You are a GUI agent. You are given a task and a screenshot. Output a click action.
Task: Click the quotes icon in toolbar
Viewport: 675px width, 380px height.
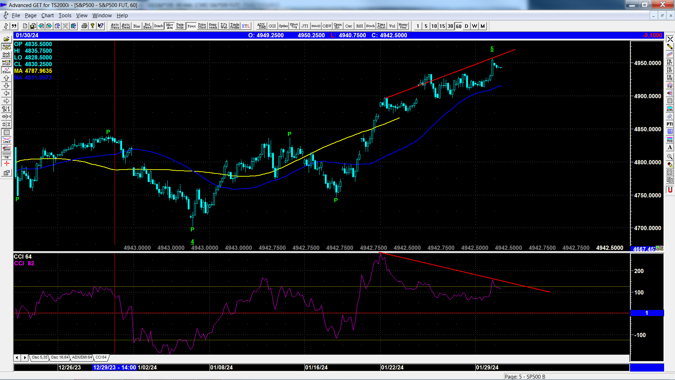[x=14, y=26]
